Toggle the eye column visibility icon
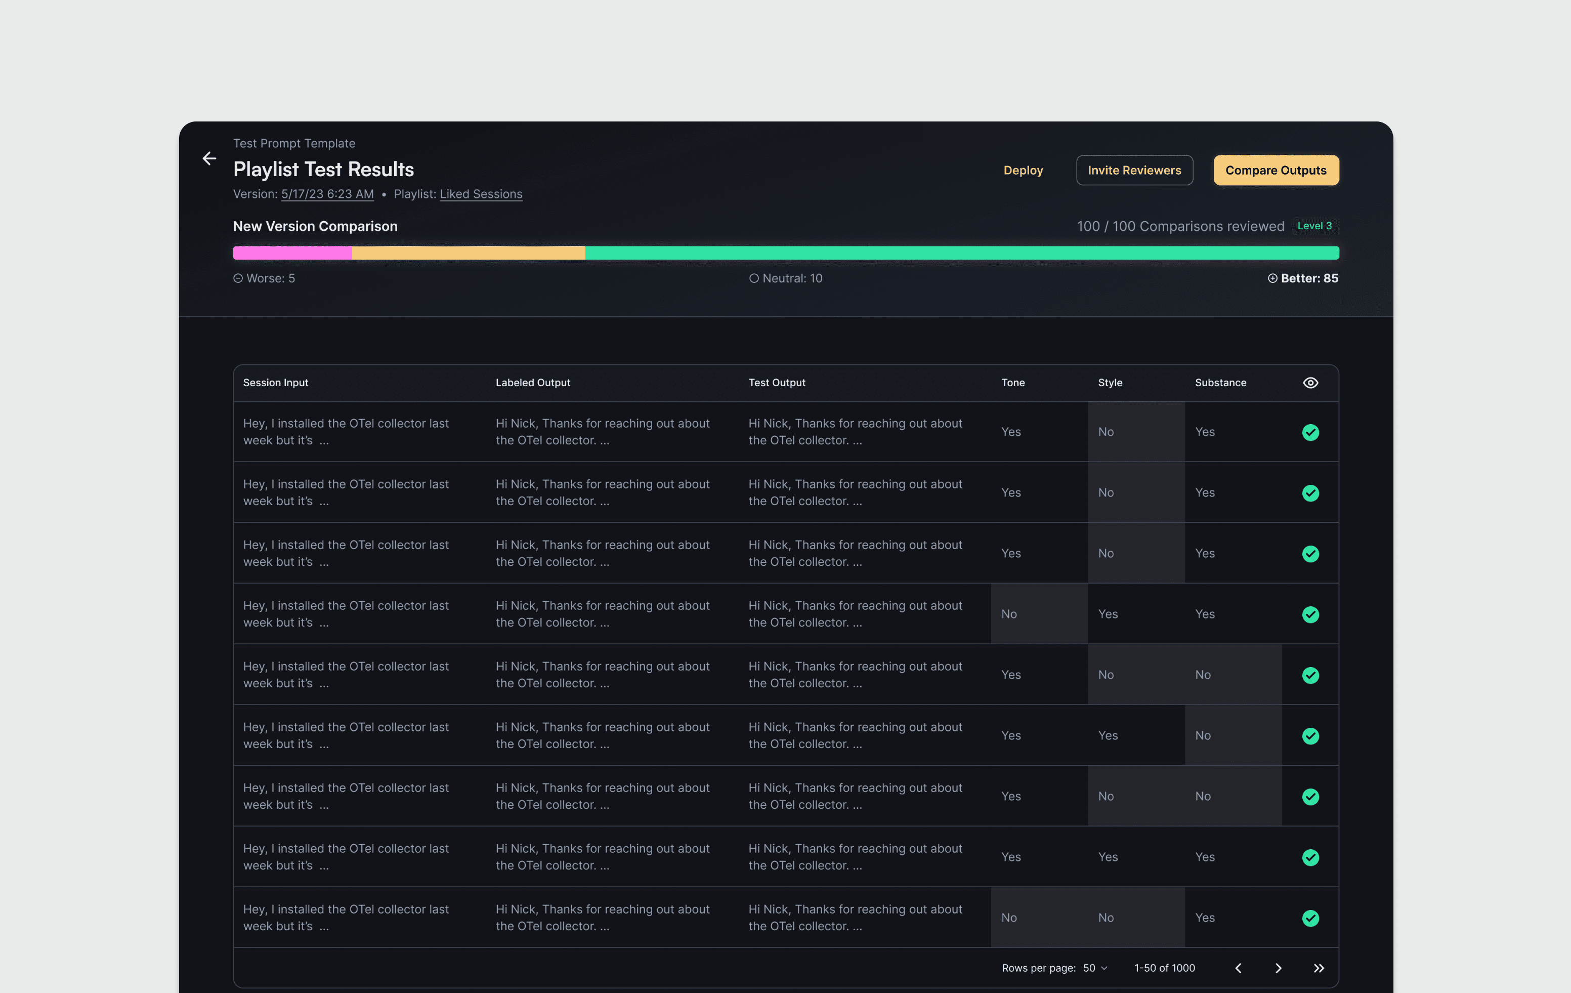 (x=1310, y=383)
